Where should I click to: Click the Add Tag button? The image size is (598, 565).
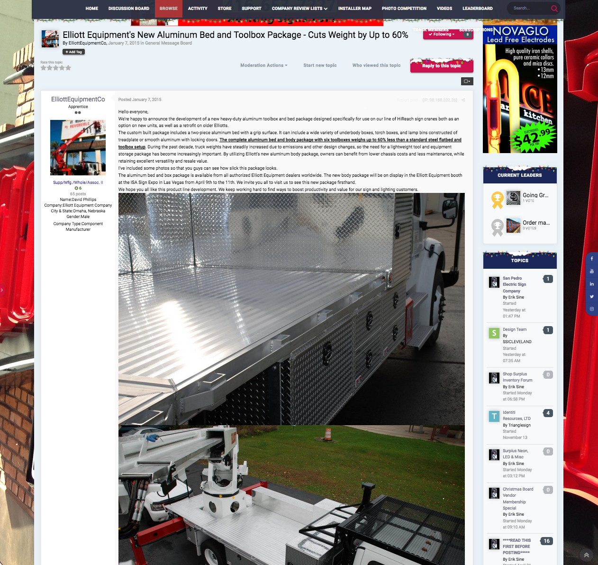(x=73, y=52)
